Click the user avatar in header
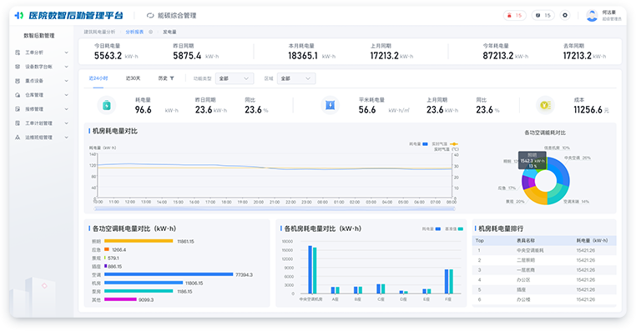 coord(592,15)
